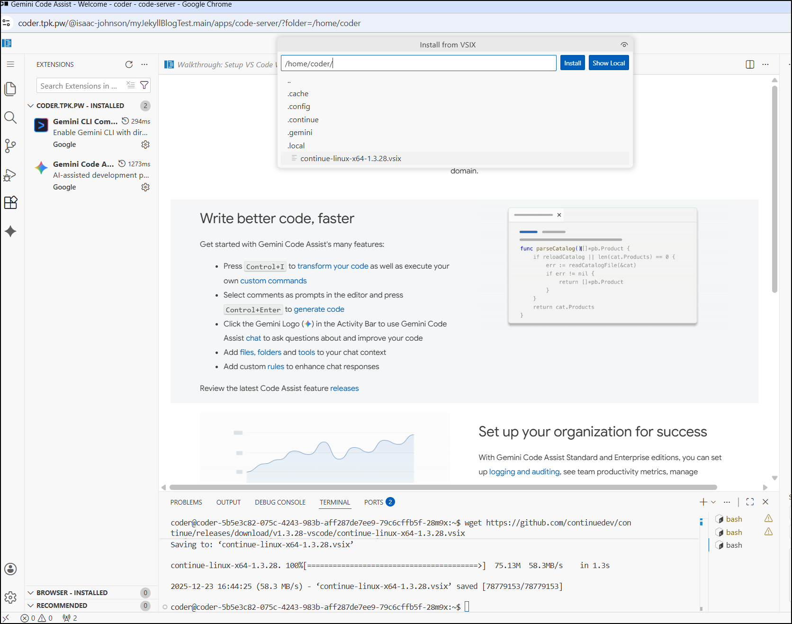Click the editor horizontal scrollbar
Image resolution: width=792 pixels, height=624 pixels.
coord(443,487)
